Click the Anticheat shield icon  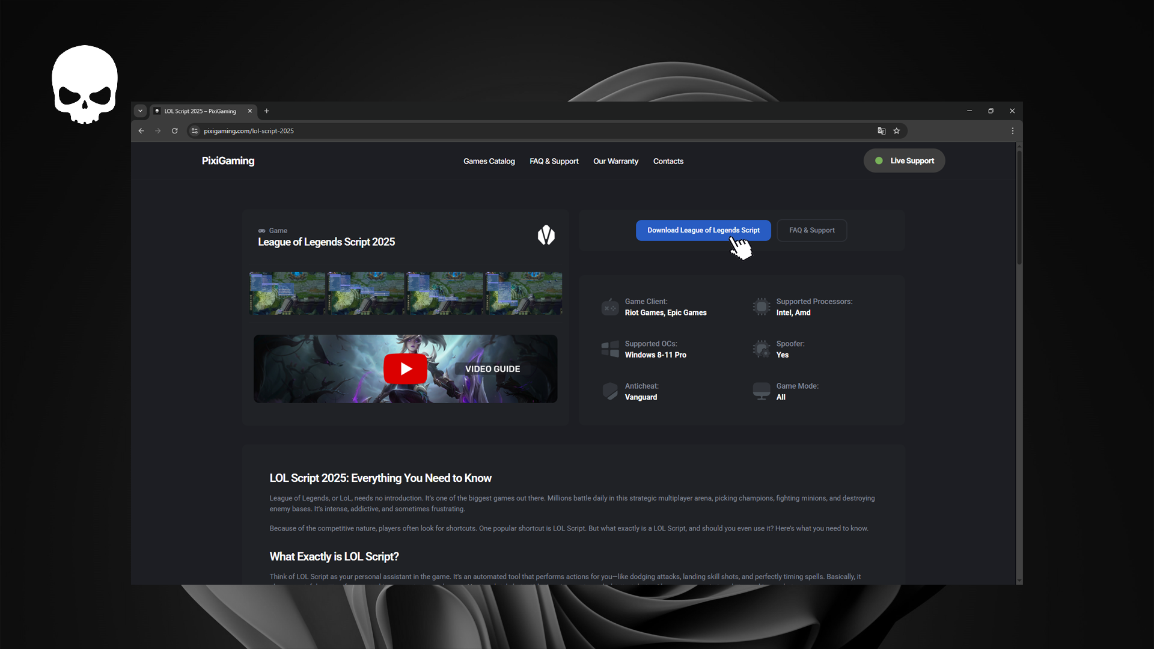(x=609, y=391)
